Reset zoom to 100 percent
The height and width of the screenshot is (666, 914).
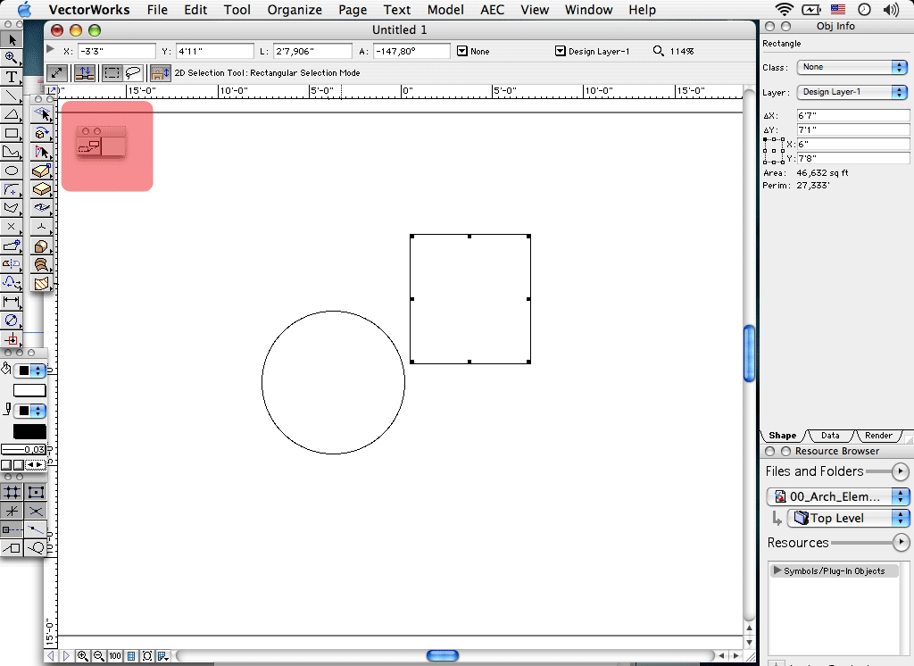(x=115, y=655)
